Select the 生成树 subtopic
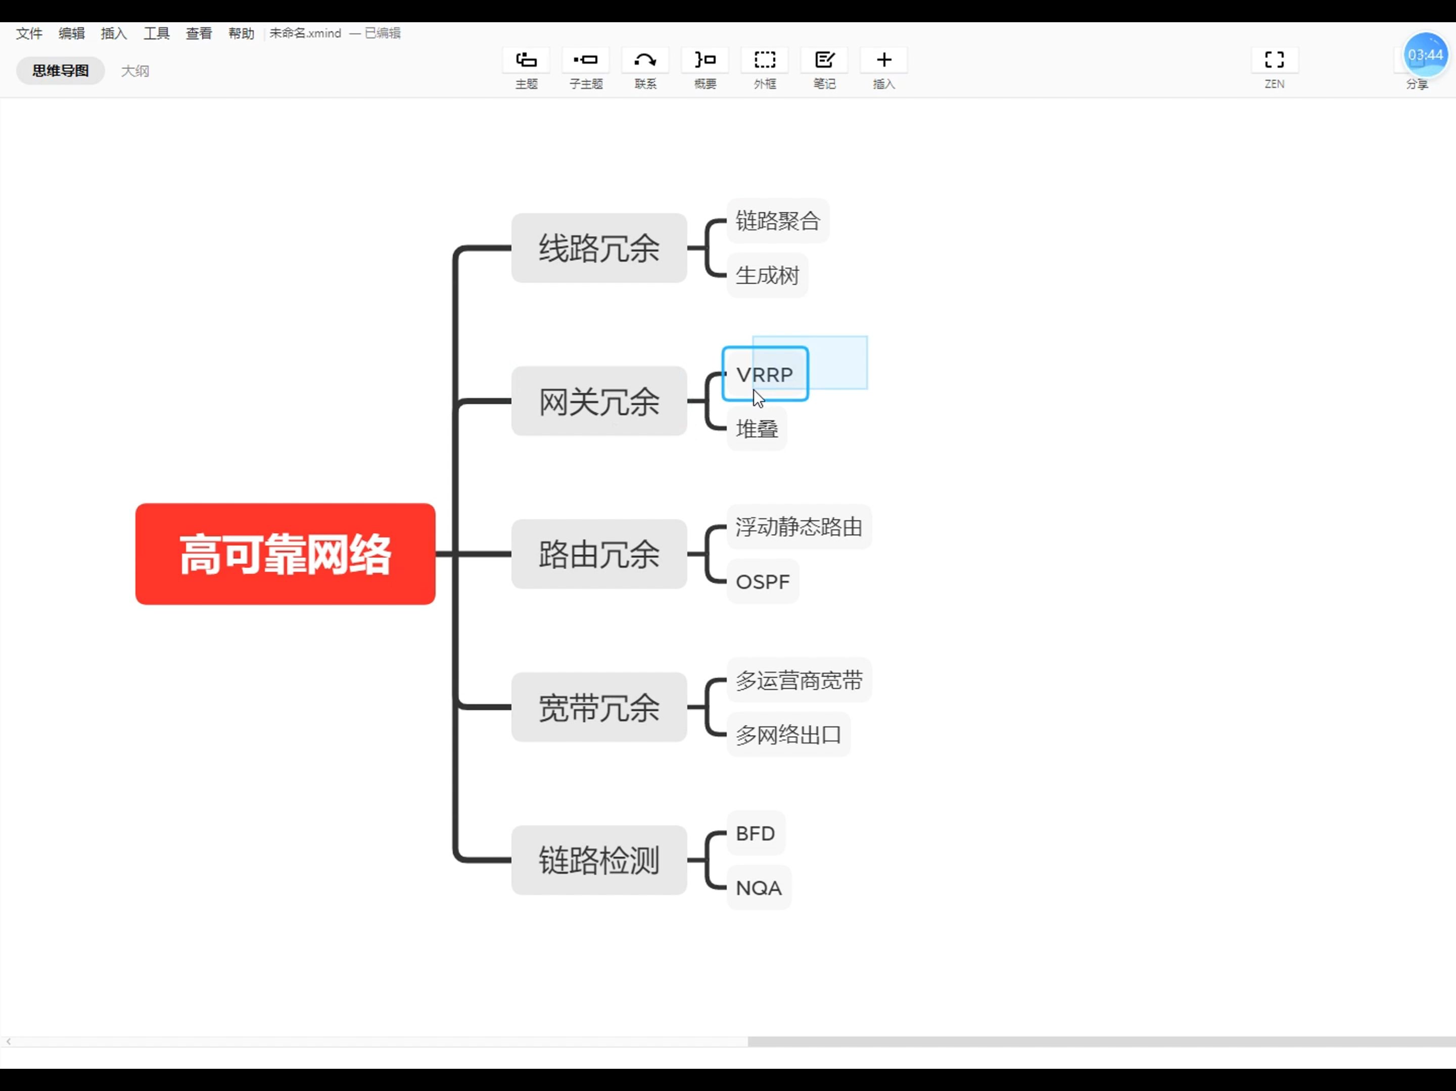 coord(767,275)
